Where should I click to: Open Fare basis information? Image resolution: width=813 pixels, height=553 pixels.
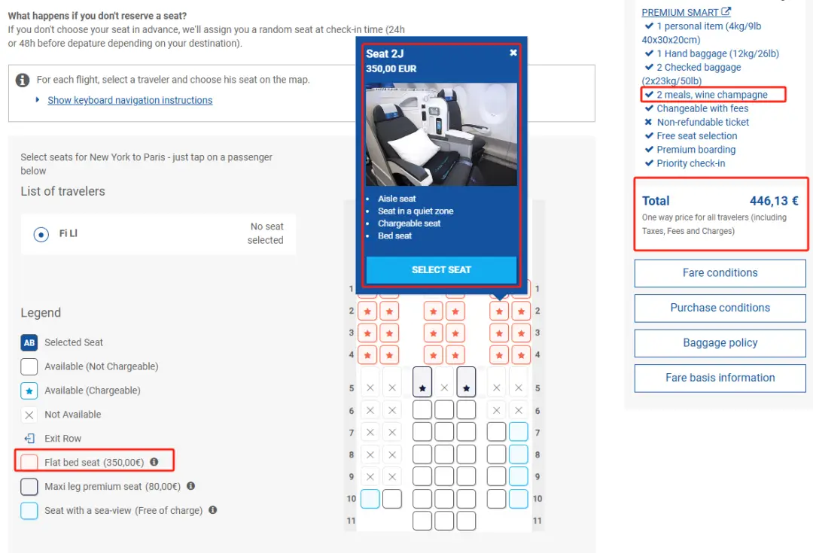pyautogui.click(x=720, y=378)
